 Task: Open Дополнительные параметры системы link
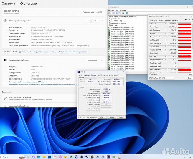click(x=74, y=52)
